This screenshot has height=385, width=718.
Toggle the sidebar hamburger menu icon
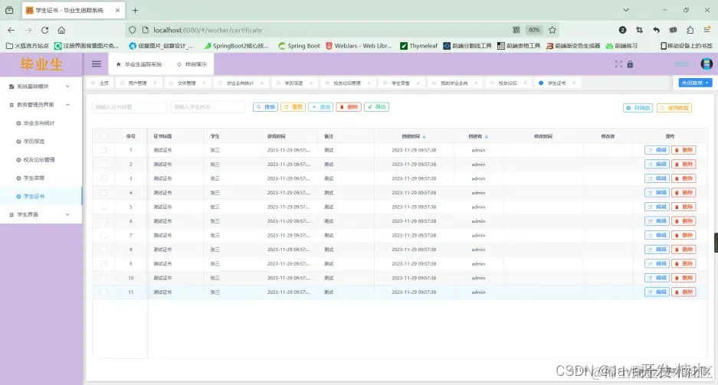[96, 64]
